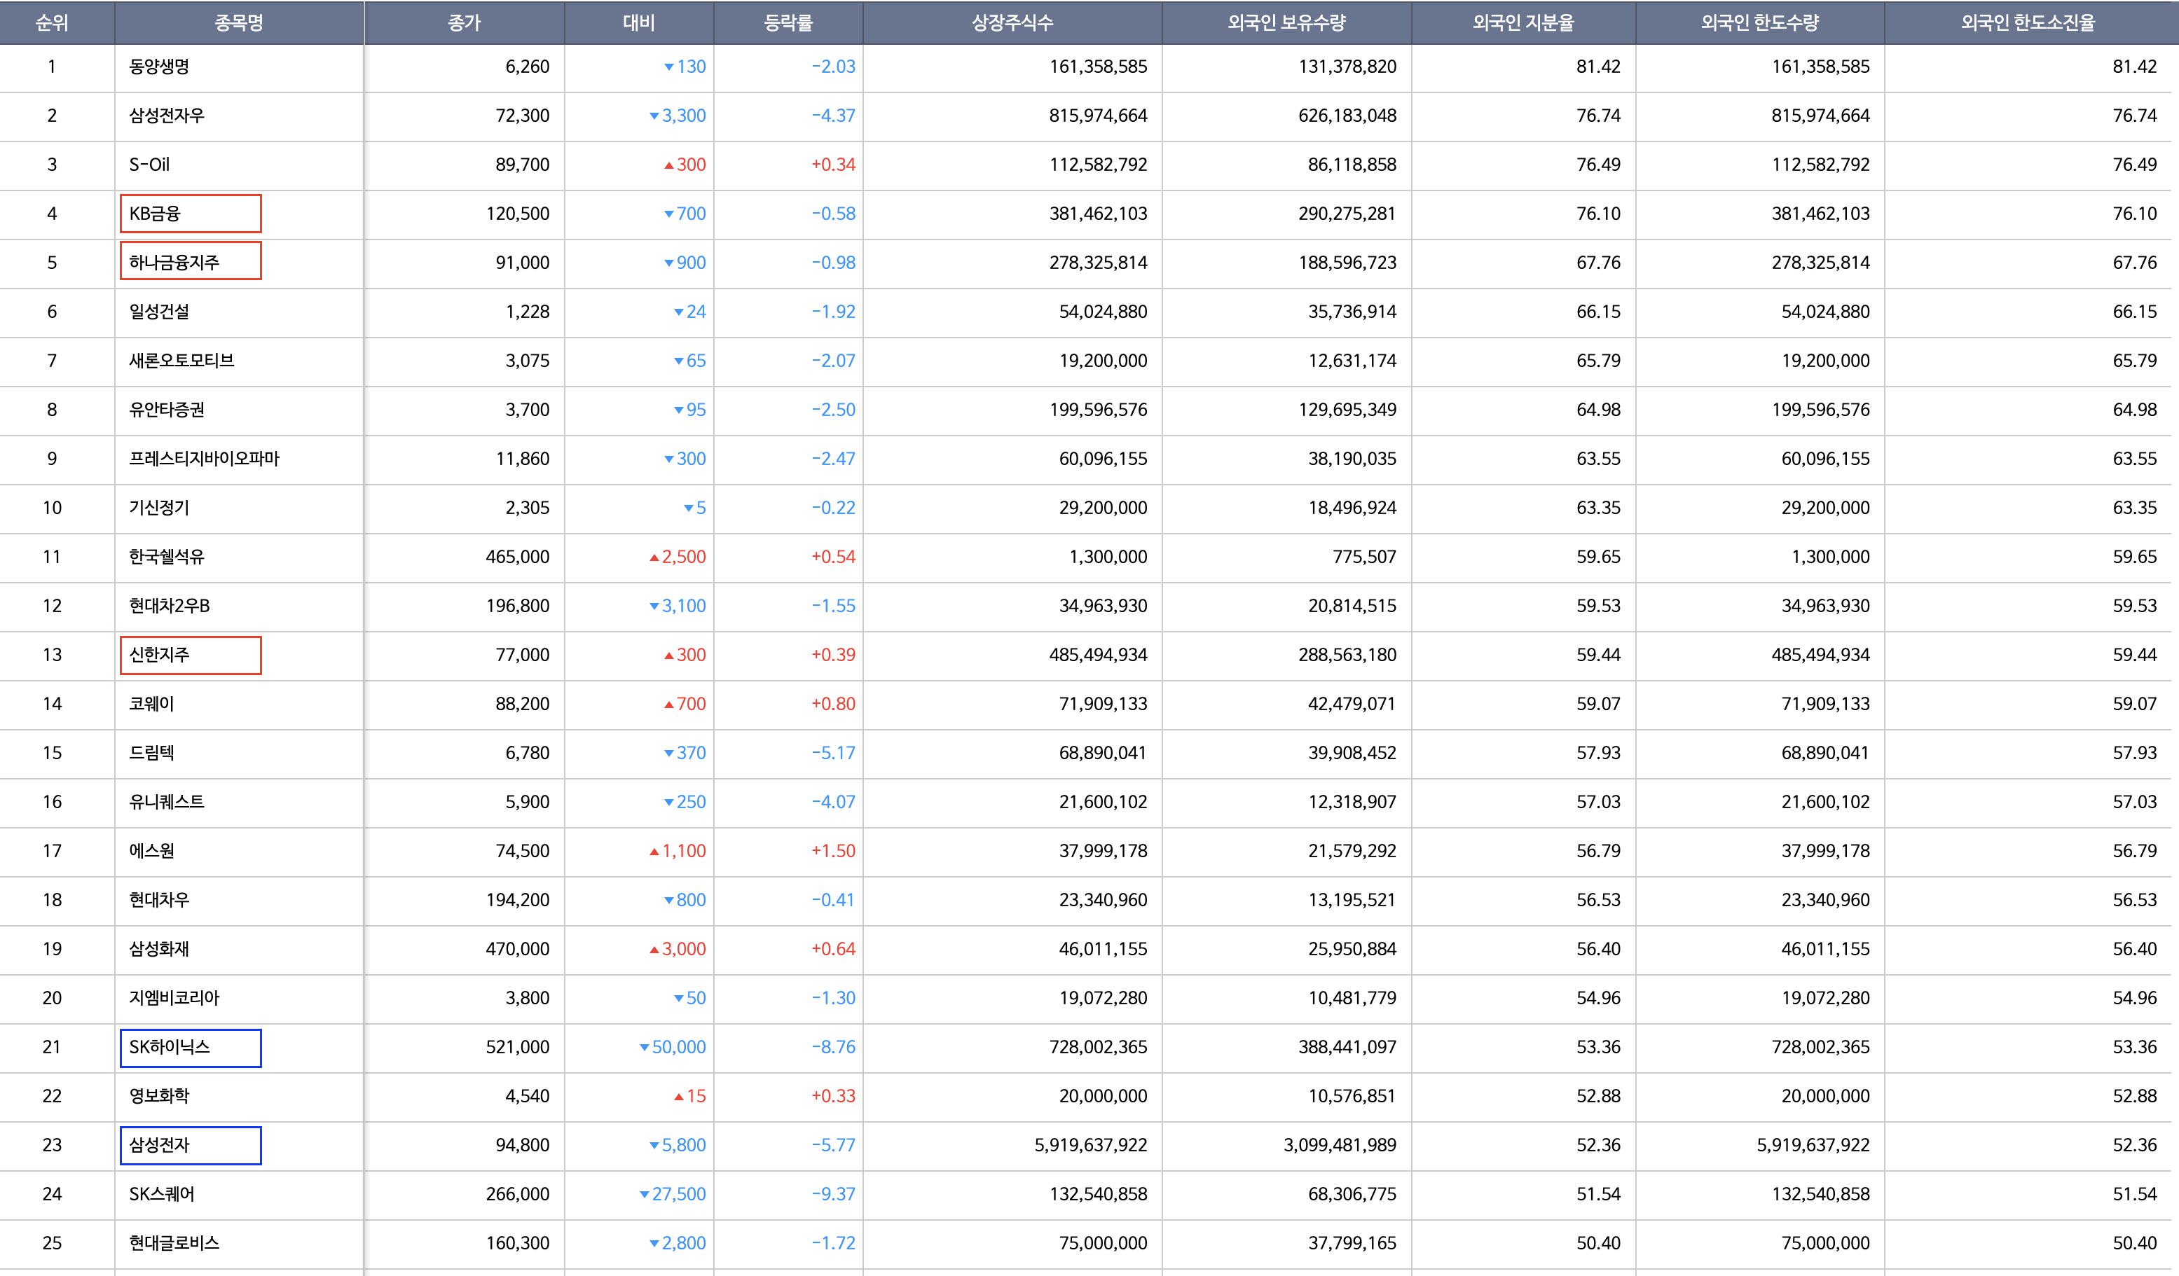Open the 동양생명 stock name

[159, 67]
